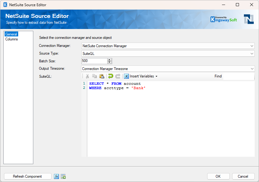Click the Cancel button

point(243,176)
